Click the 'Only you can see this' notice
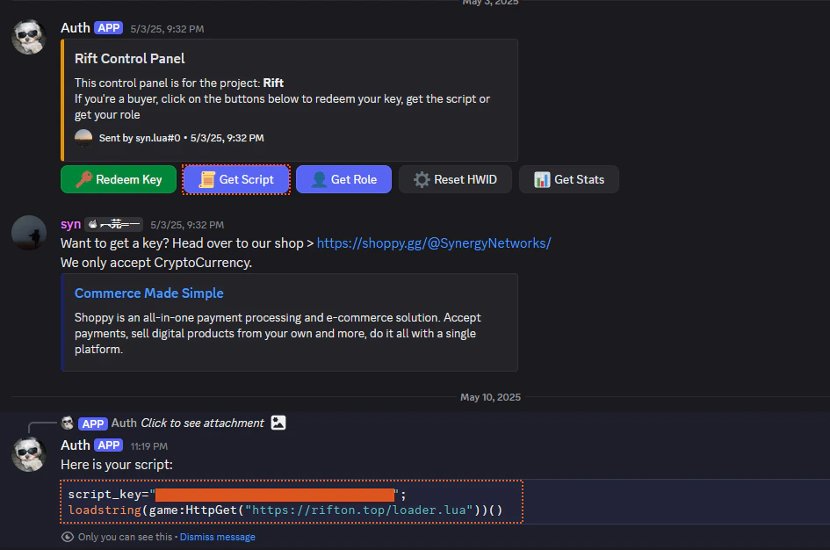This screenshot has height=550, width=830. 125,537
